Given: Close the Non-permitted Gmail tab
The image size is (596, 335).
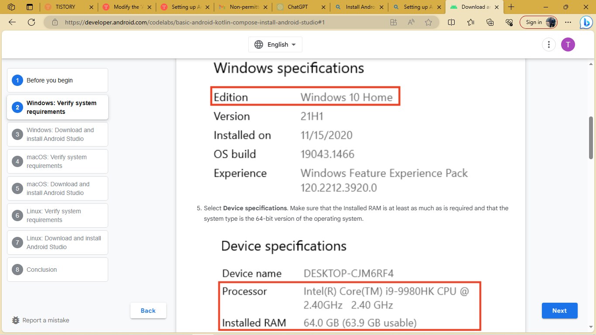Looking at the screenshot, I should tap(265, 7).
